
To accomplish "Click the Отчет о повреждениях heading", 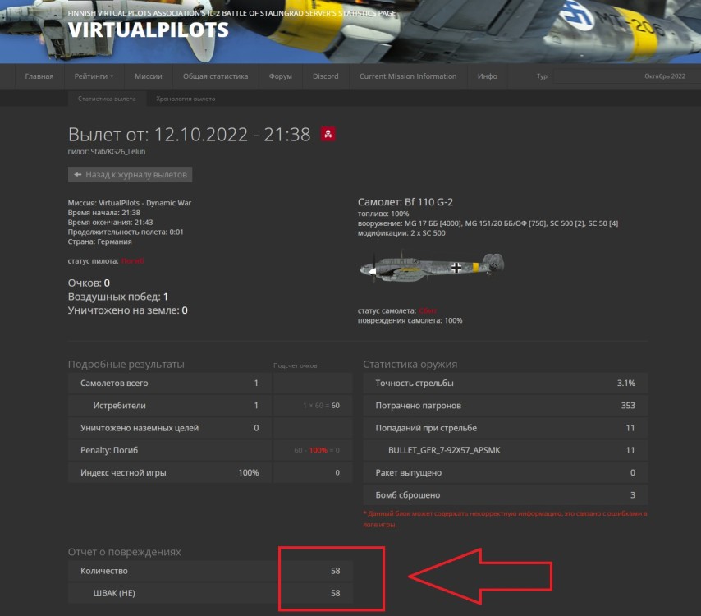I will click(124, 552).
